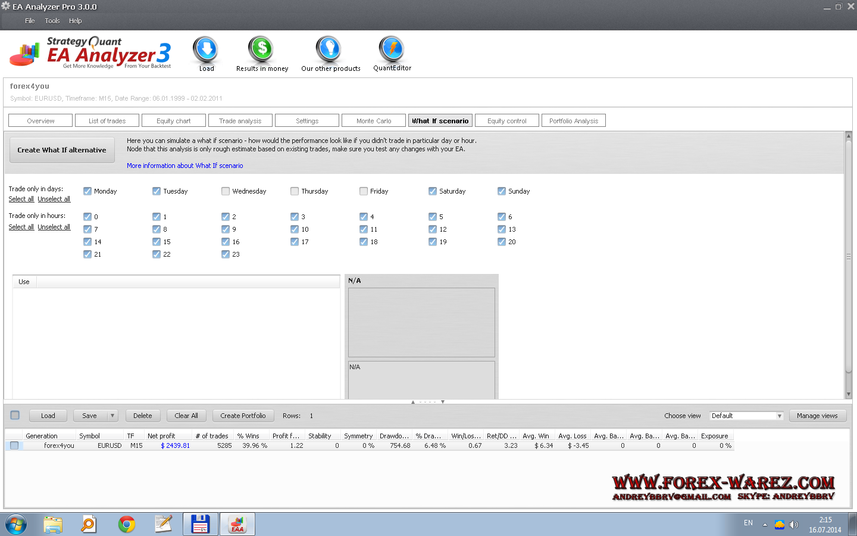Uncheck hour 23 checkbox
The image size is (857, 536).
(226, 254)
